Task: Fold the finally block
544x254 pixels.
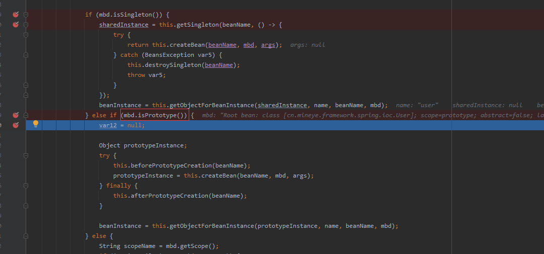Action: (x=26, y=186)
